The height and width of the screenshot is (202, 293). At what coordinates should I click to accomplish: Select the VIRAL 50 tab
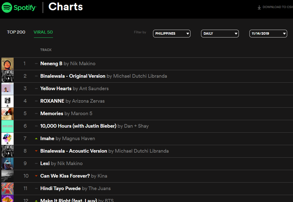43,32
